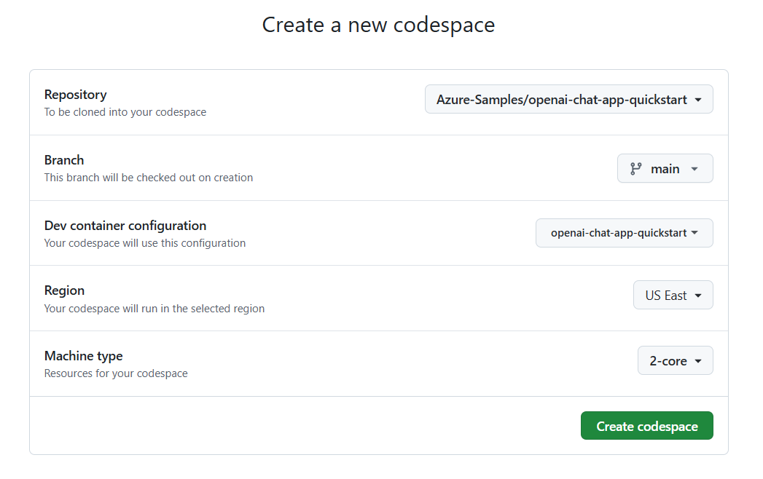Image resolution: width=763 pixels, height=479 pixels.
Task: Click the caret arrow beside 2-core
Action: (x=698, y=361)
